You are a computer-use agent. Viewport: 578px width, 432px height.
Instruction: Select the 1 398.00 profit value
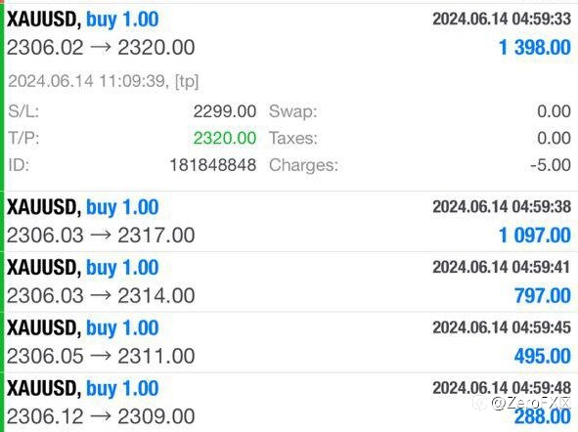(x=535, y=48)
